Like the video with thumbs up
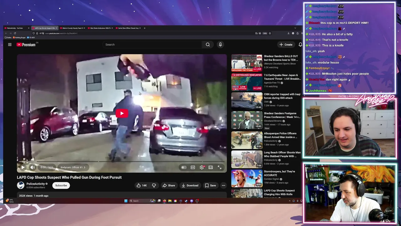This screenshot has height=226, width=401. pyautogui.click(x=141, y=186)
